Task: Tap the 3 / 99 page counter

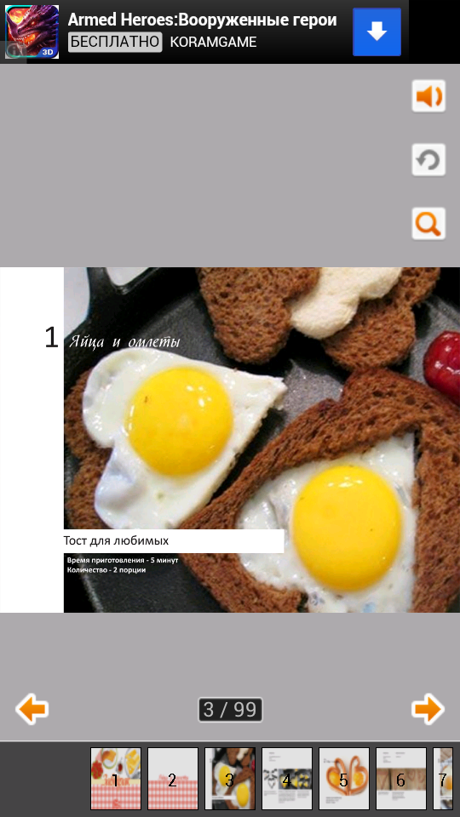Action: point(230,710)
